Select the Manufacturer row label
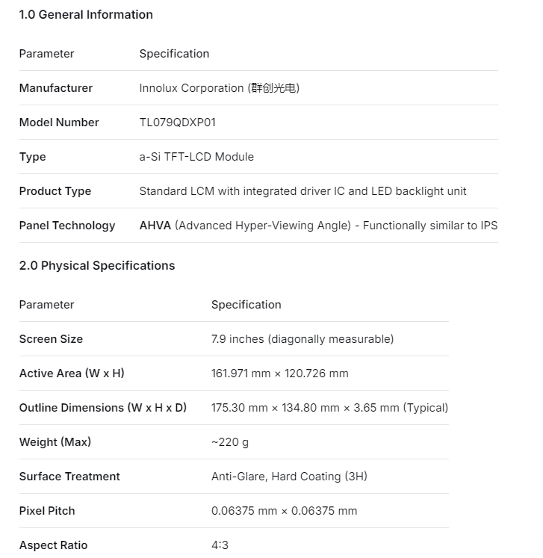 [56, 88]
